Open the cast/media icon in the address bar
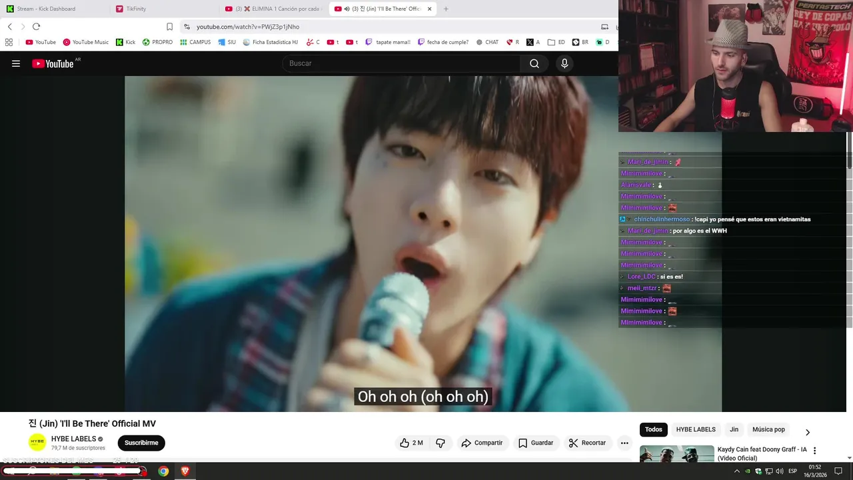The height and width of the screenshot is (480, 853). (604, 27)
